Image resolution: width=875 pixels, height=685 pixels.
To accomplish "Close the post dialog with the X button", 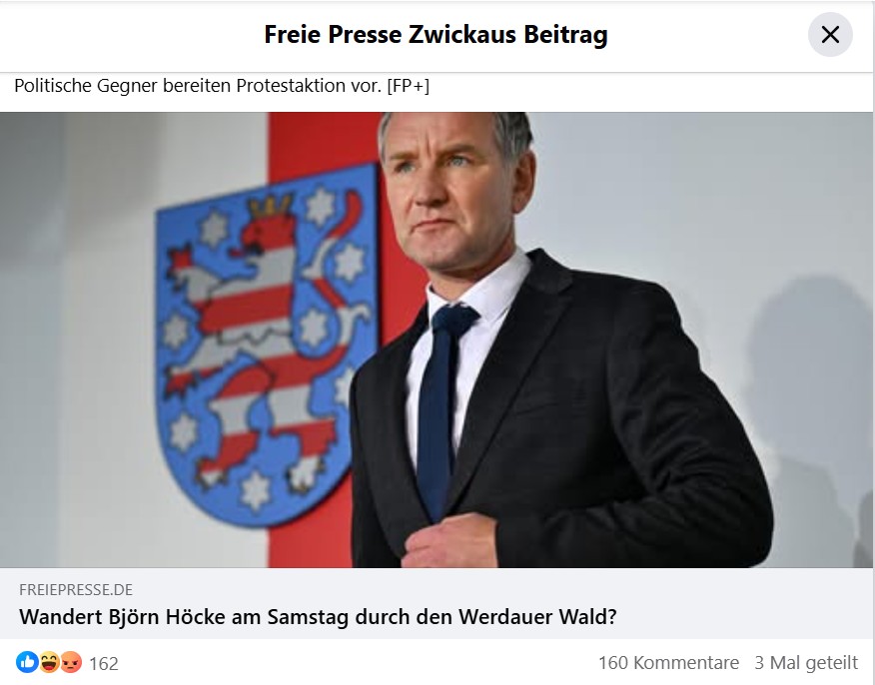I will pyautogui.click(x=830, y=35).
